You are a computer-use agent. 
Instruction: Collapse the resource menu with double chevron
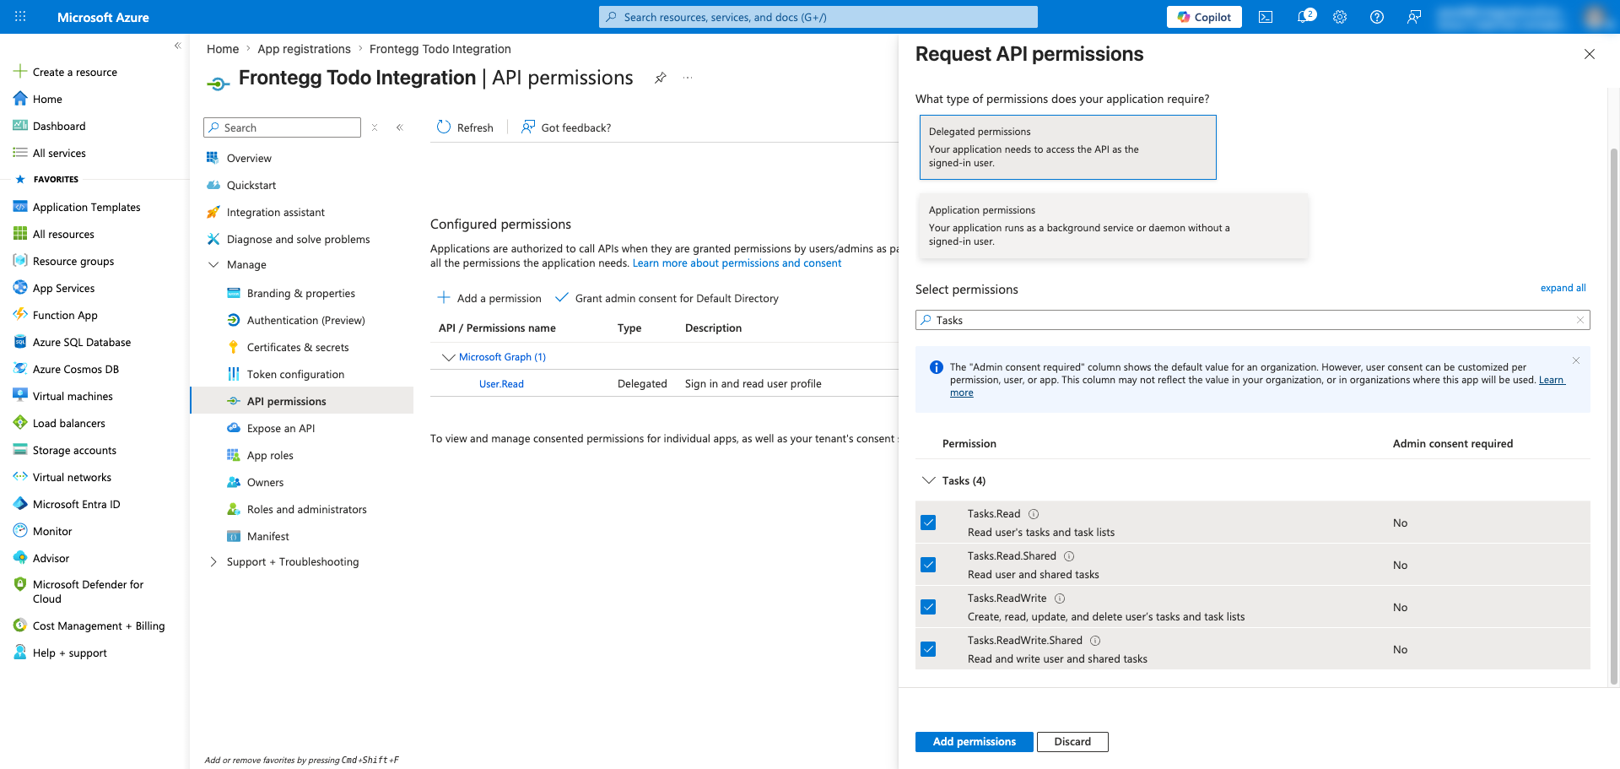point(400,127)
